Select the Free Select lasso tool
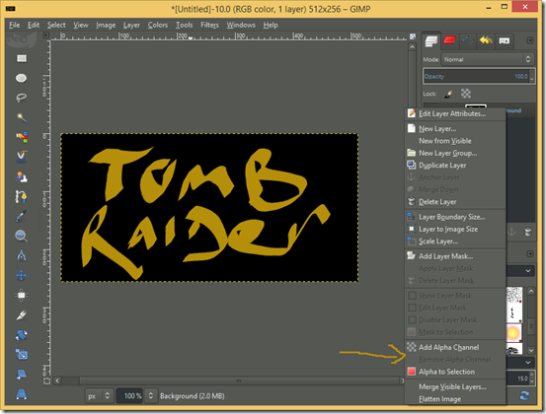This screenshot has height=414, width=546. (22, 98)
